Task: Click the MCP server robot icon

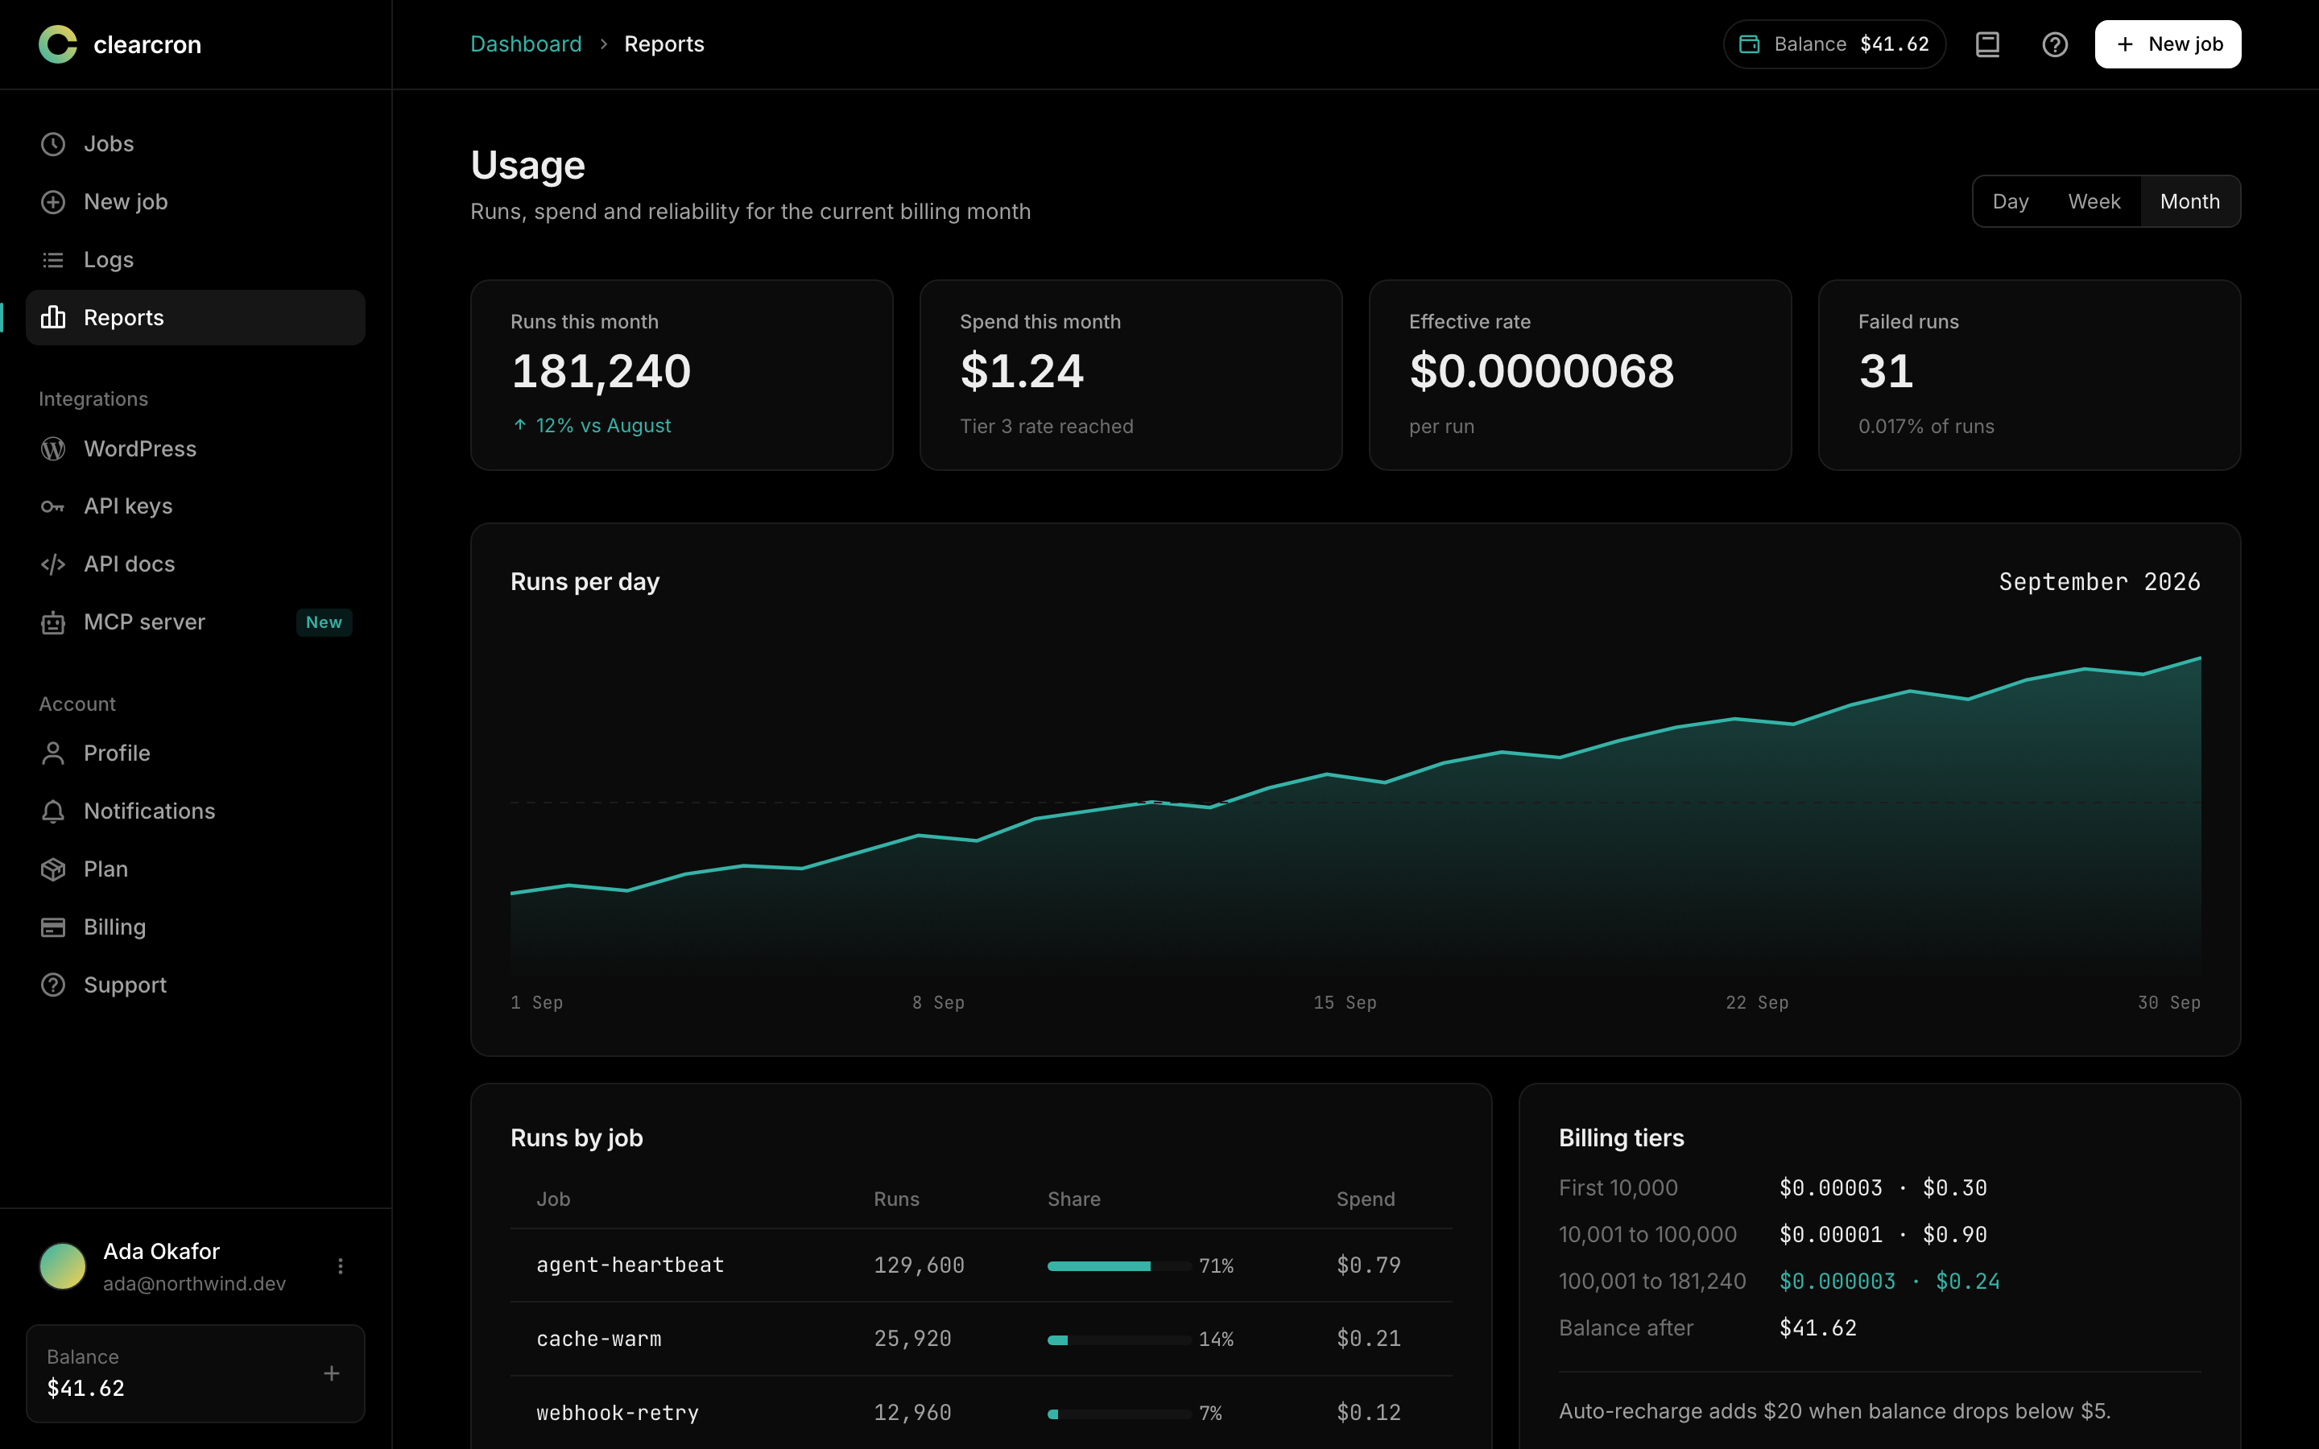Action: [x=52, y=623]
